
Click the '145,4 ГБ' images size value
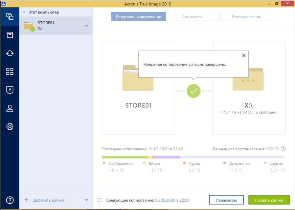(x=116, y=170)
